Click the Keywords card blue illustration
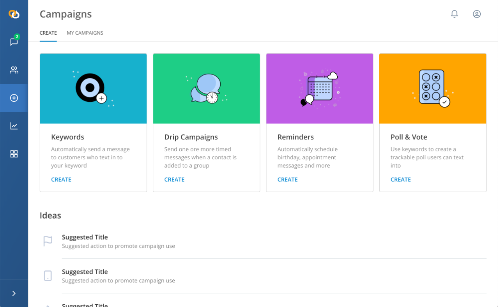499x307 pixels. coord(93,89)
